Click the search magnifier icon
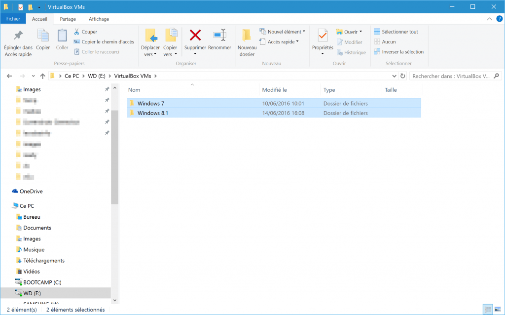 coord(496,76)
